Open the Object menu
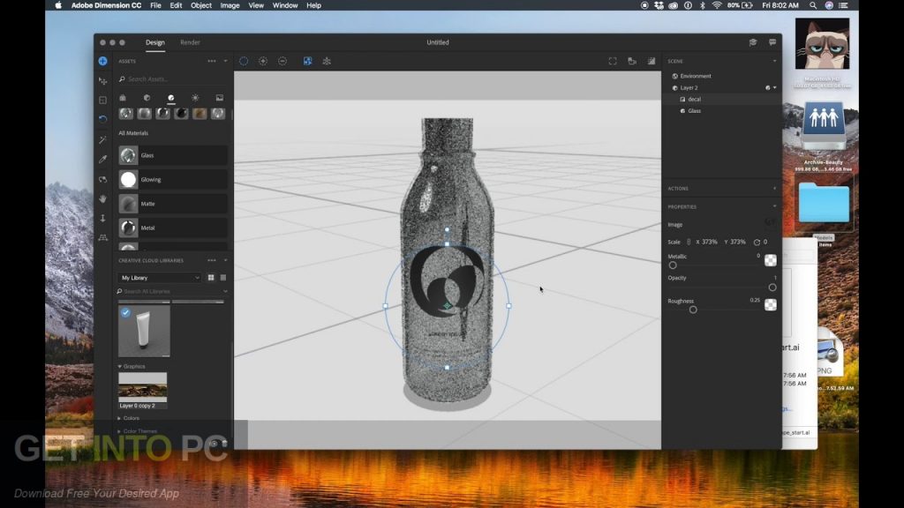The image size is (904, 508). point(201,5)
